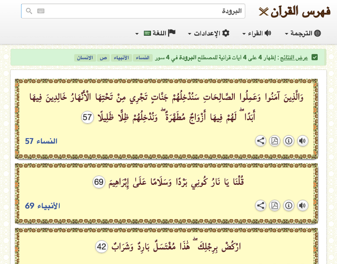This screenshot has width=337, height=264.
Task: Open the النساء 57 verse link
Action: point(41,141)
